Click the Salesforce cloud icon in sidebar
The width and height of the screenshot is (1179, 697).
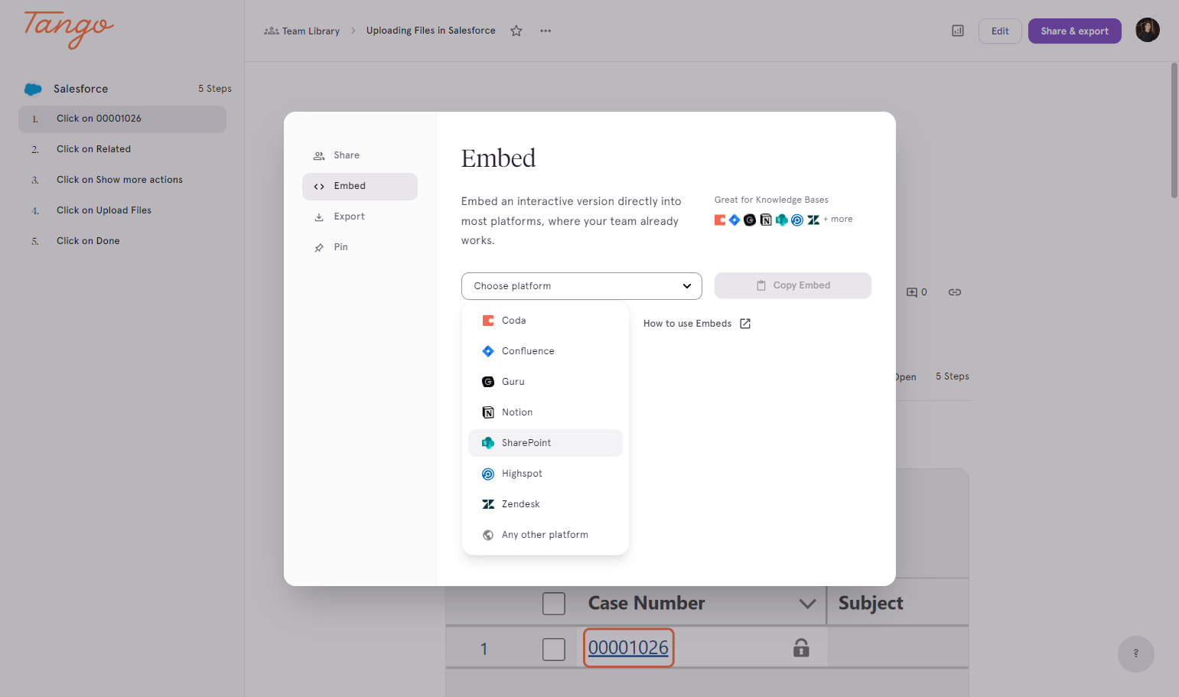point(33,89)
